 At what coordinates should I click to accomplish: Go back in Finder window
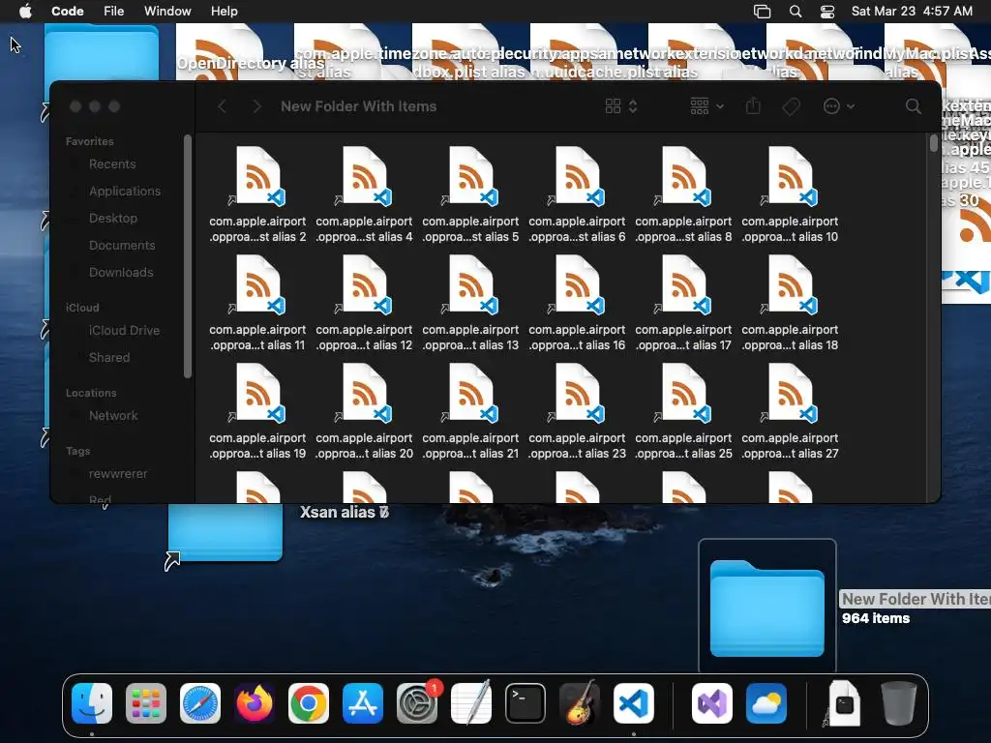tap(222, 106)
